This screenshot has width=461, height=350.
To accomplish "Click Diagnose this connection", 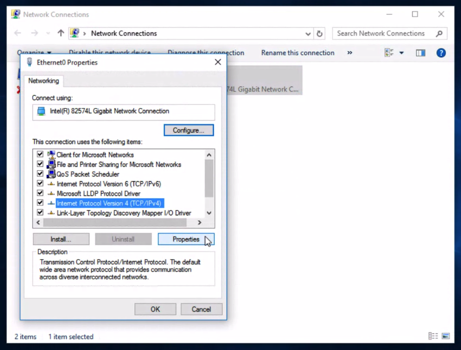I will (206, 53).
